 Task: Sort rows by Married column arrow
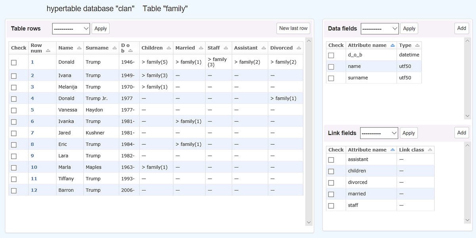(201, 48)
